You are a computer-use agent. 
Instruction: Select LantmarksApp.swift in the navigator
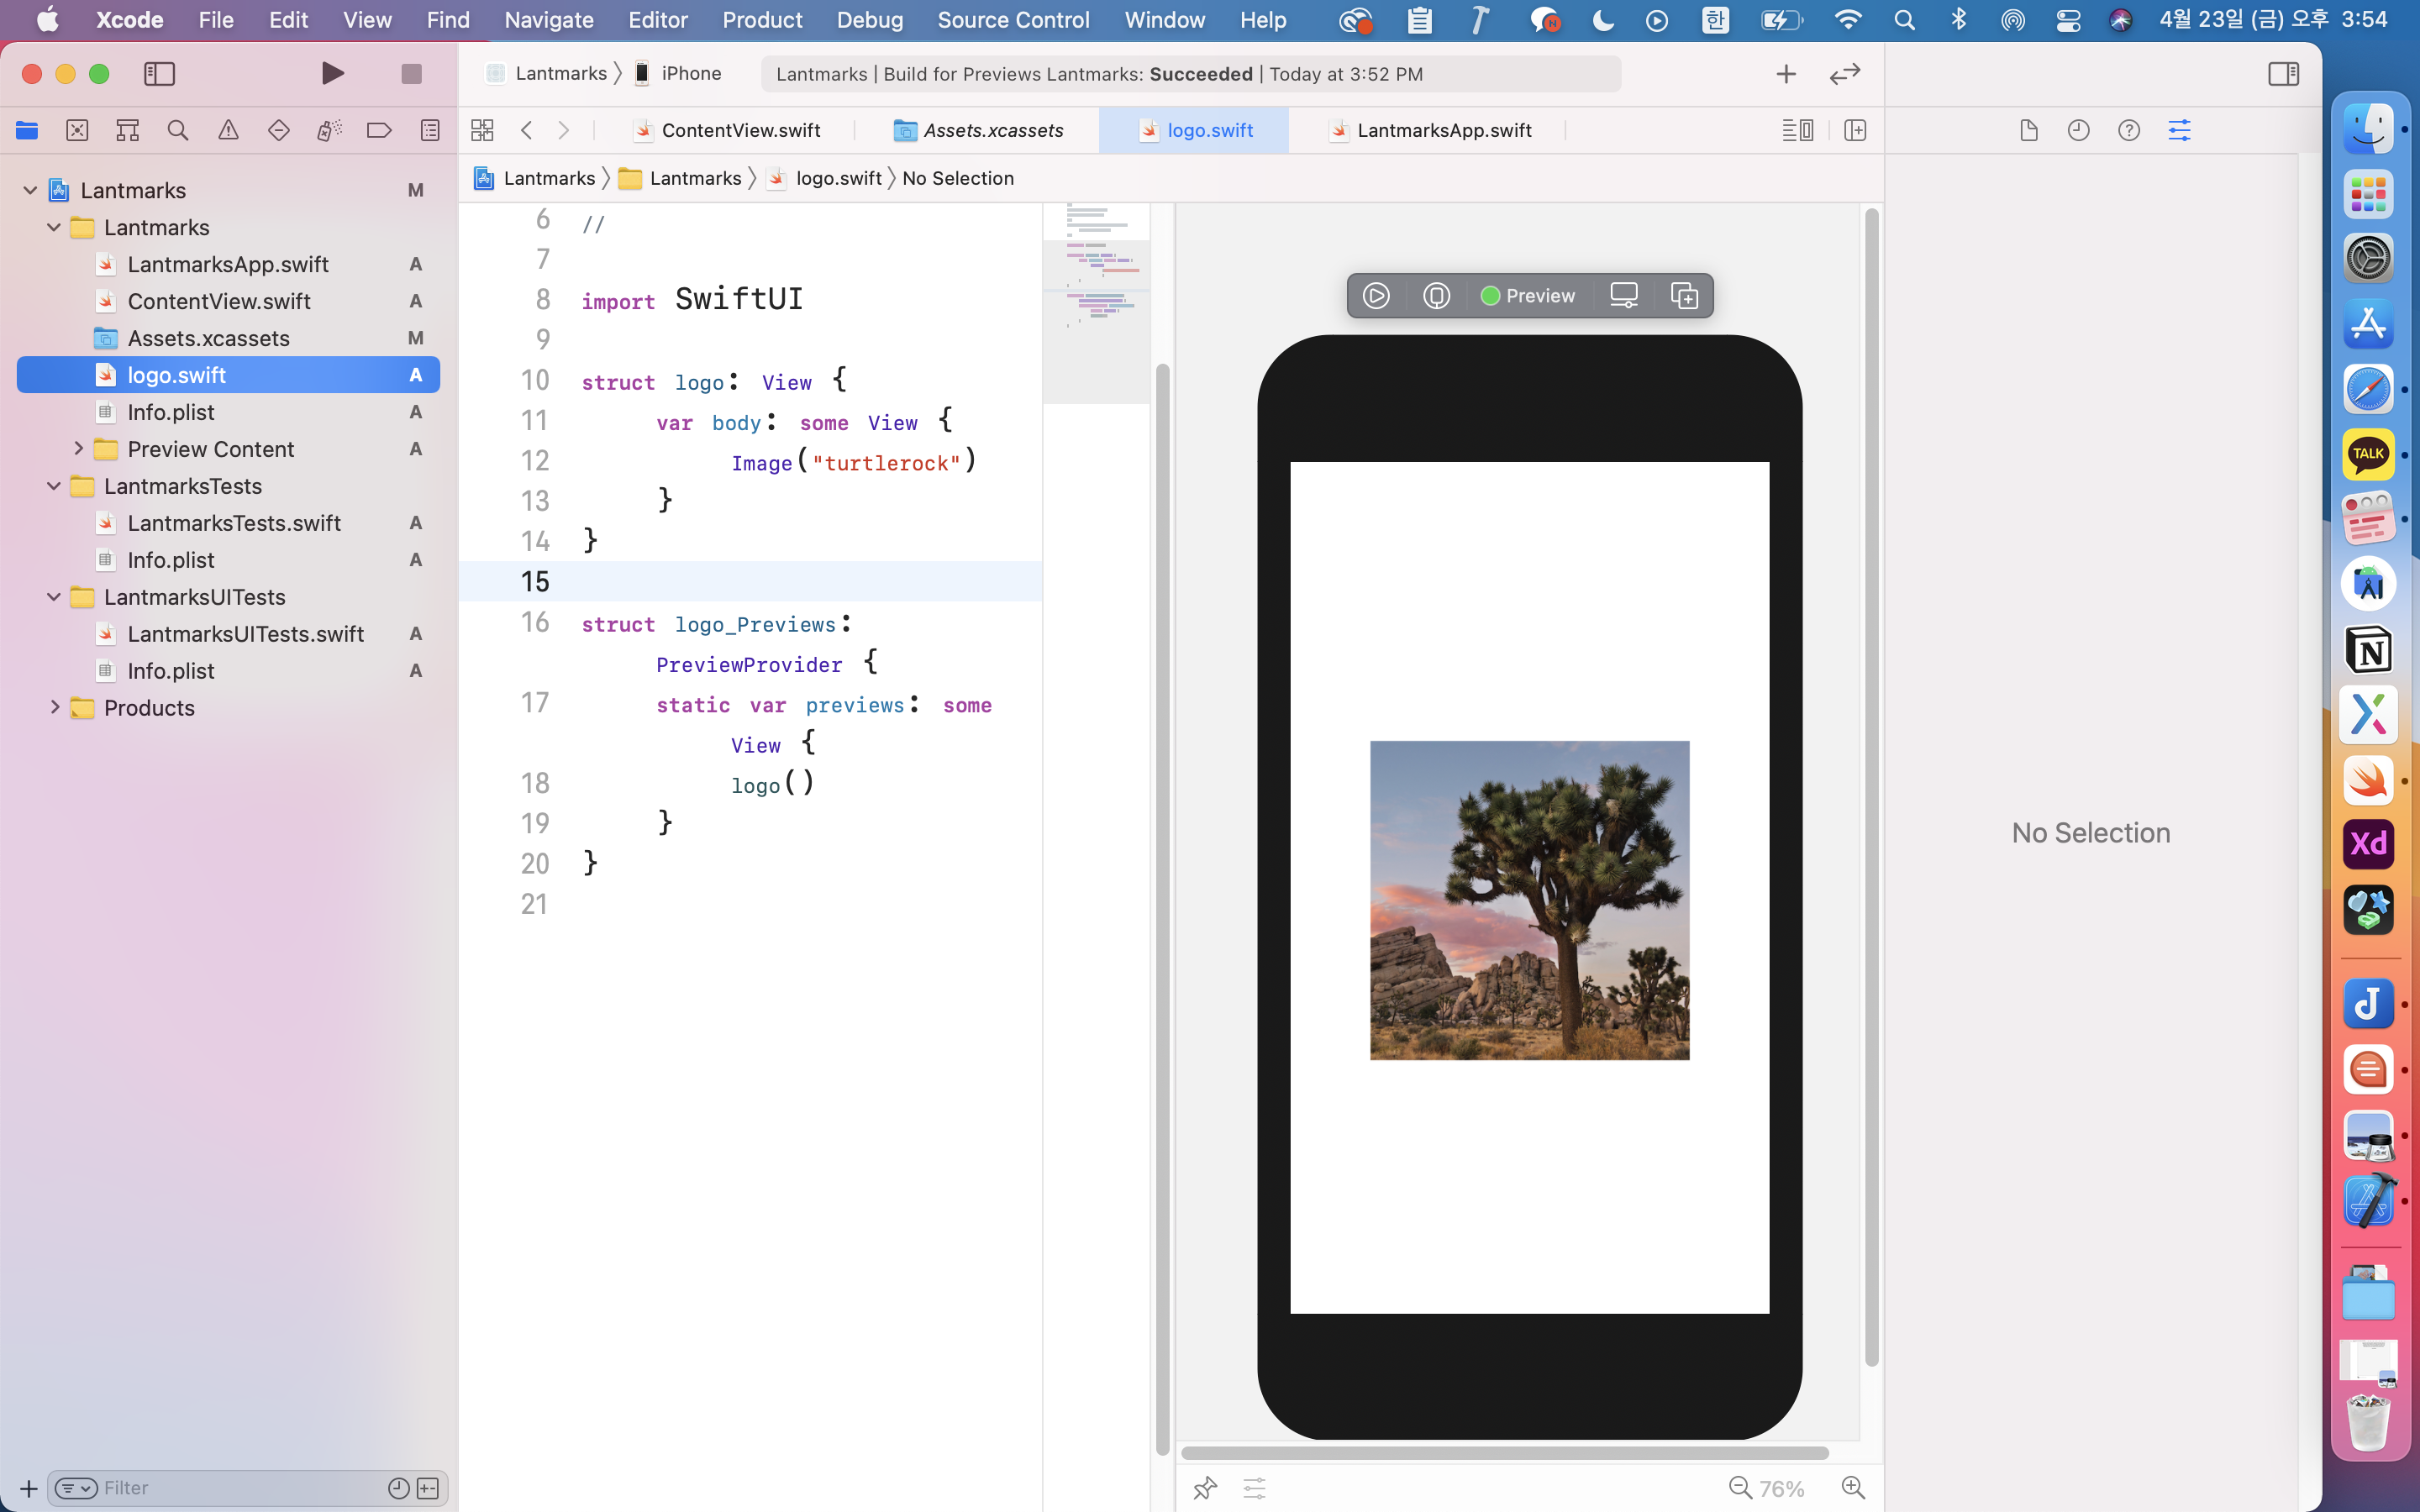tap(228, 264)
